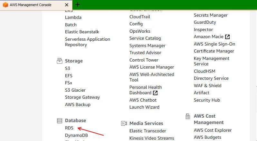This screenshot has width=257, height=141.
Task: Go to Elastic Beanstalk
Action: click(x=82, y=32)
